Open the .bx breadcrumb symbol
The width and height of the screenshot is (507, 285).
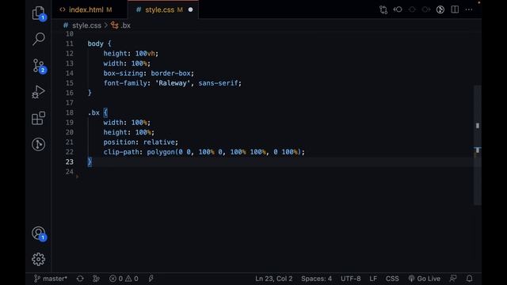[125, 25]
